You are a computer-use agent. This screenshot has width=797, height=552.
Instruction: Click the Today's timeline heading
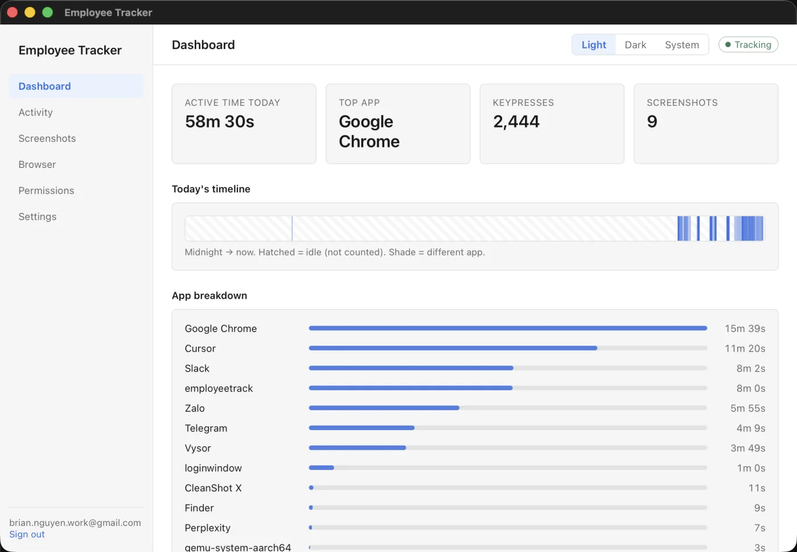click(x=211, y=189)
